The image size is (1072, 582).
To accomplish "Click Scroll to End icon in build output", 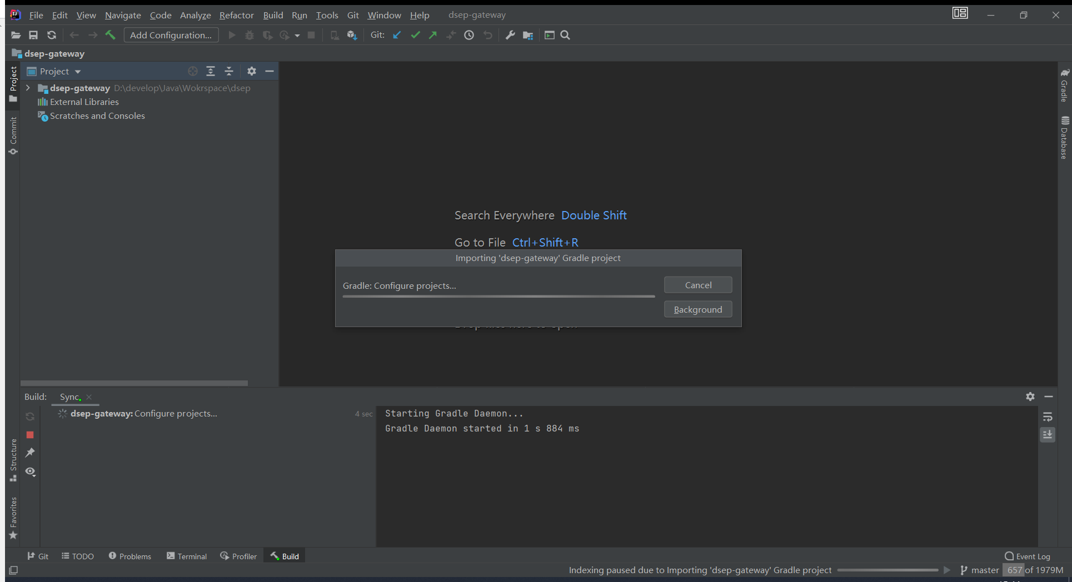I will tap(1048, 435).
